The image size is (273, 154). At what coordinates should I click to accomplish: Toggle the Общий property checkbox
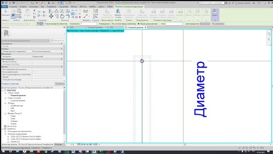pos(33,77)
